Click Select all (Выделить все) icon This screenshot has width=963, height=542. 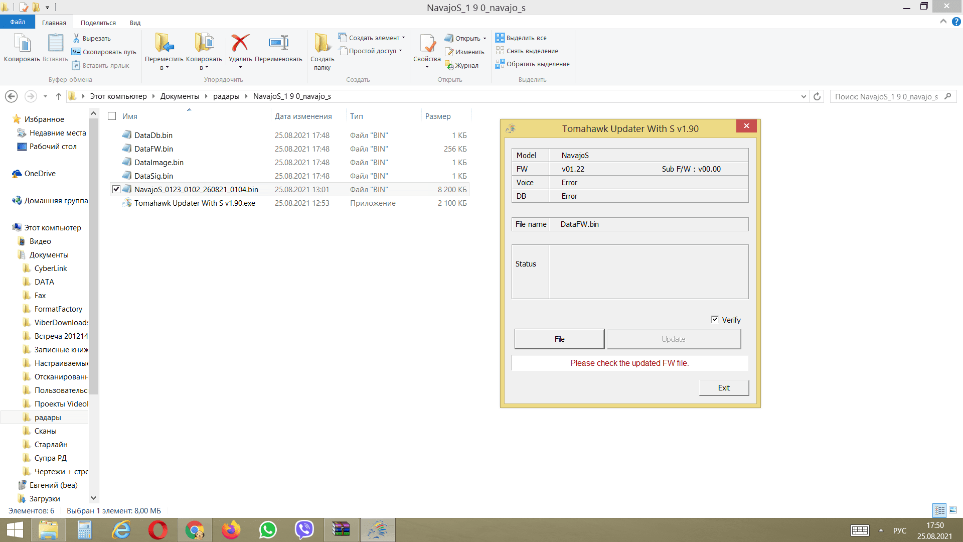pyautogui.click(x=500, y=38)
